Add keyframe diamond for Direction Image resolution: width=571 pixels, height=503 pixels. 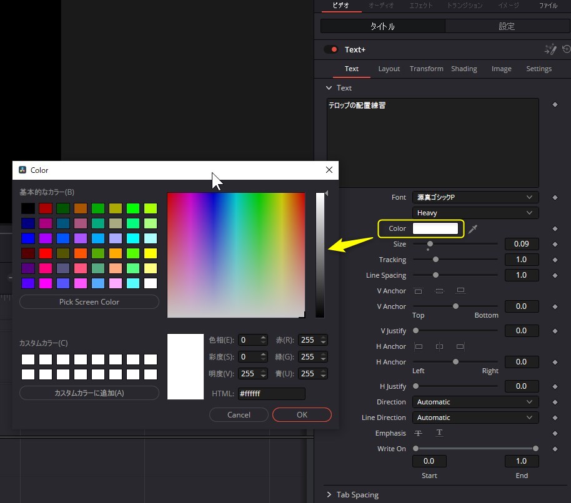[x=555, y=403]
